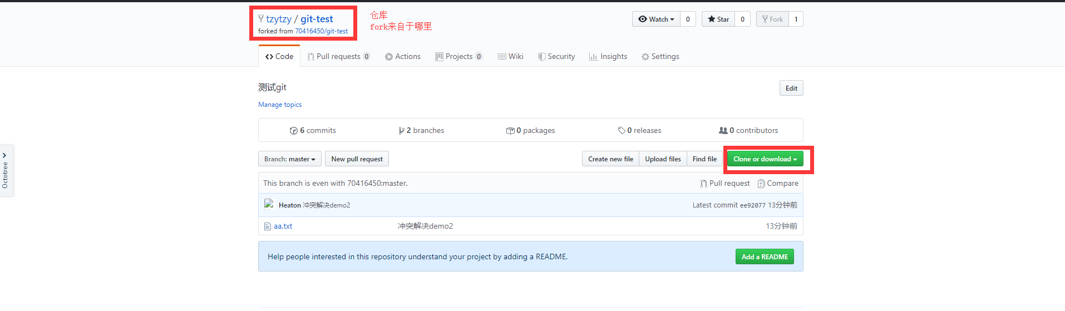Viewport: 1065px width, 311px height.
Task: Switch to the Code tab
Action: pos(279,56)
